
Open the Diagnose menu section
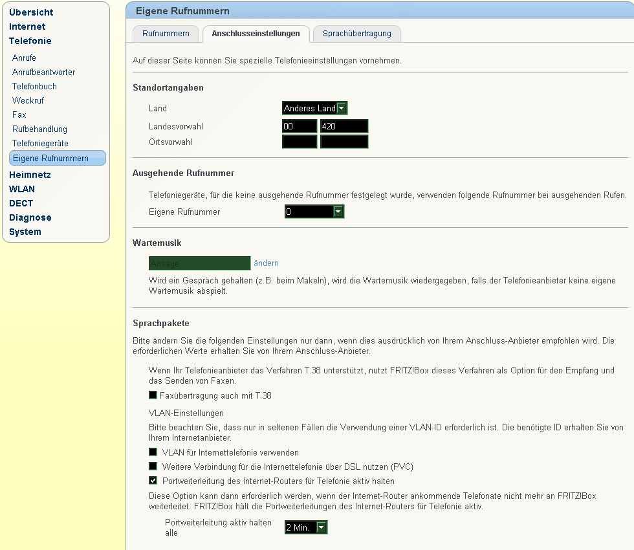click(x=30, y=217)
